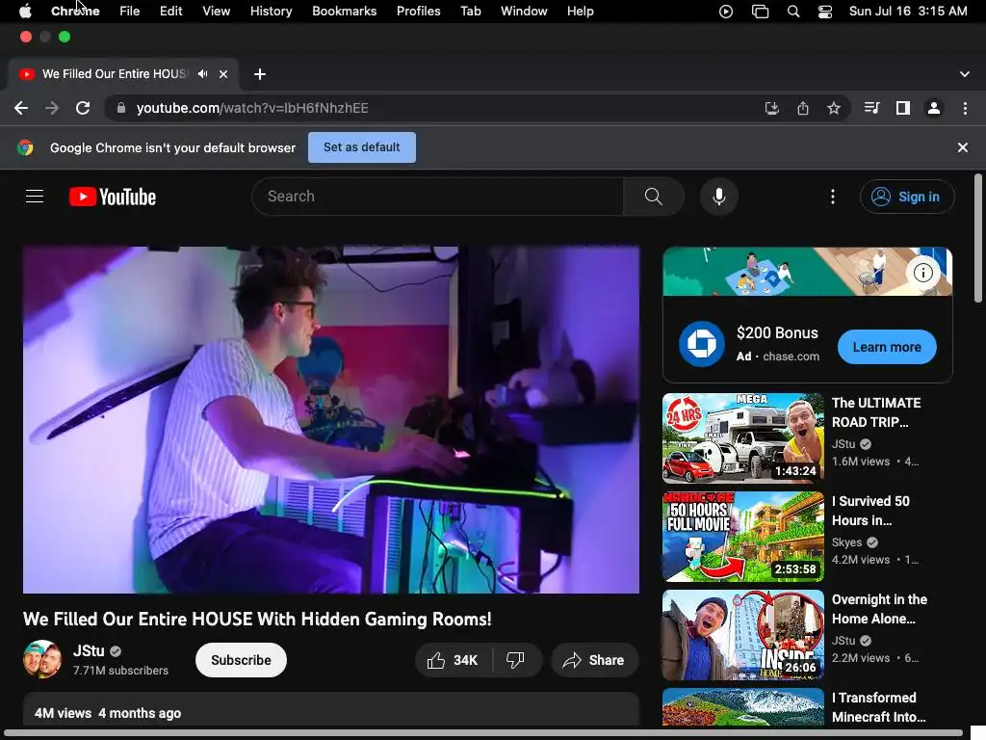This screenshot has height=740, width=986.
Task: Open the History menu
Action: [x=271, y=12]
